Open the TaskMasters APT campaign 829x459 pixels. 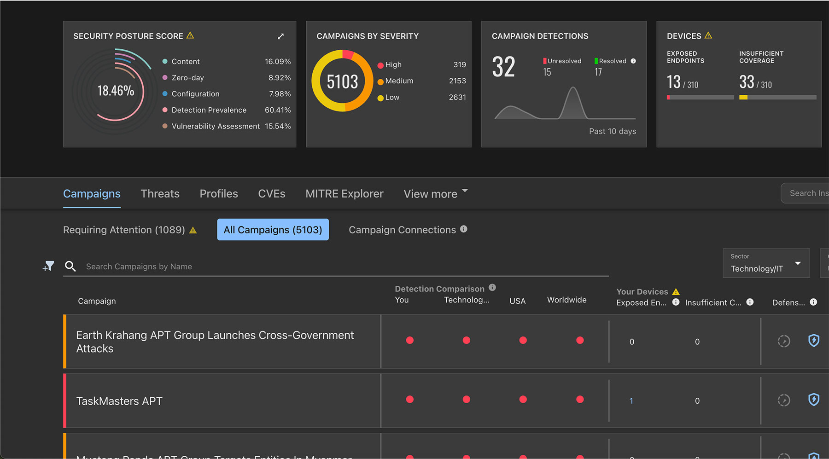119,401
